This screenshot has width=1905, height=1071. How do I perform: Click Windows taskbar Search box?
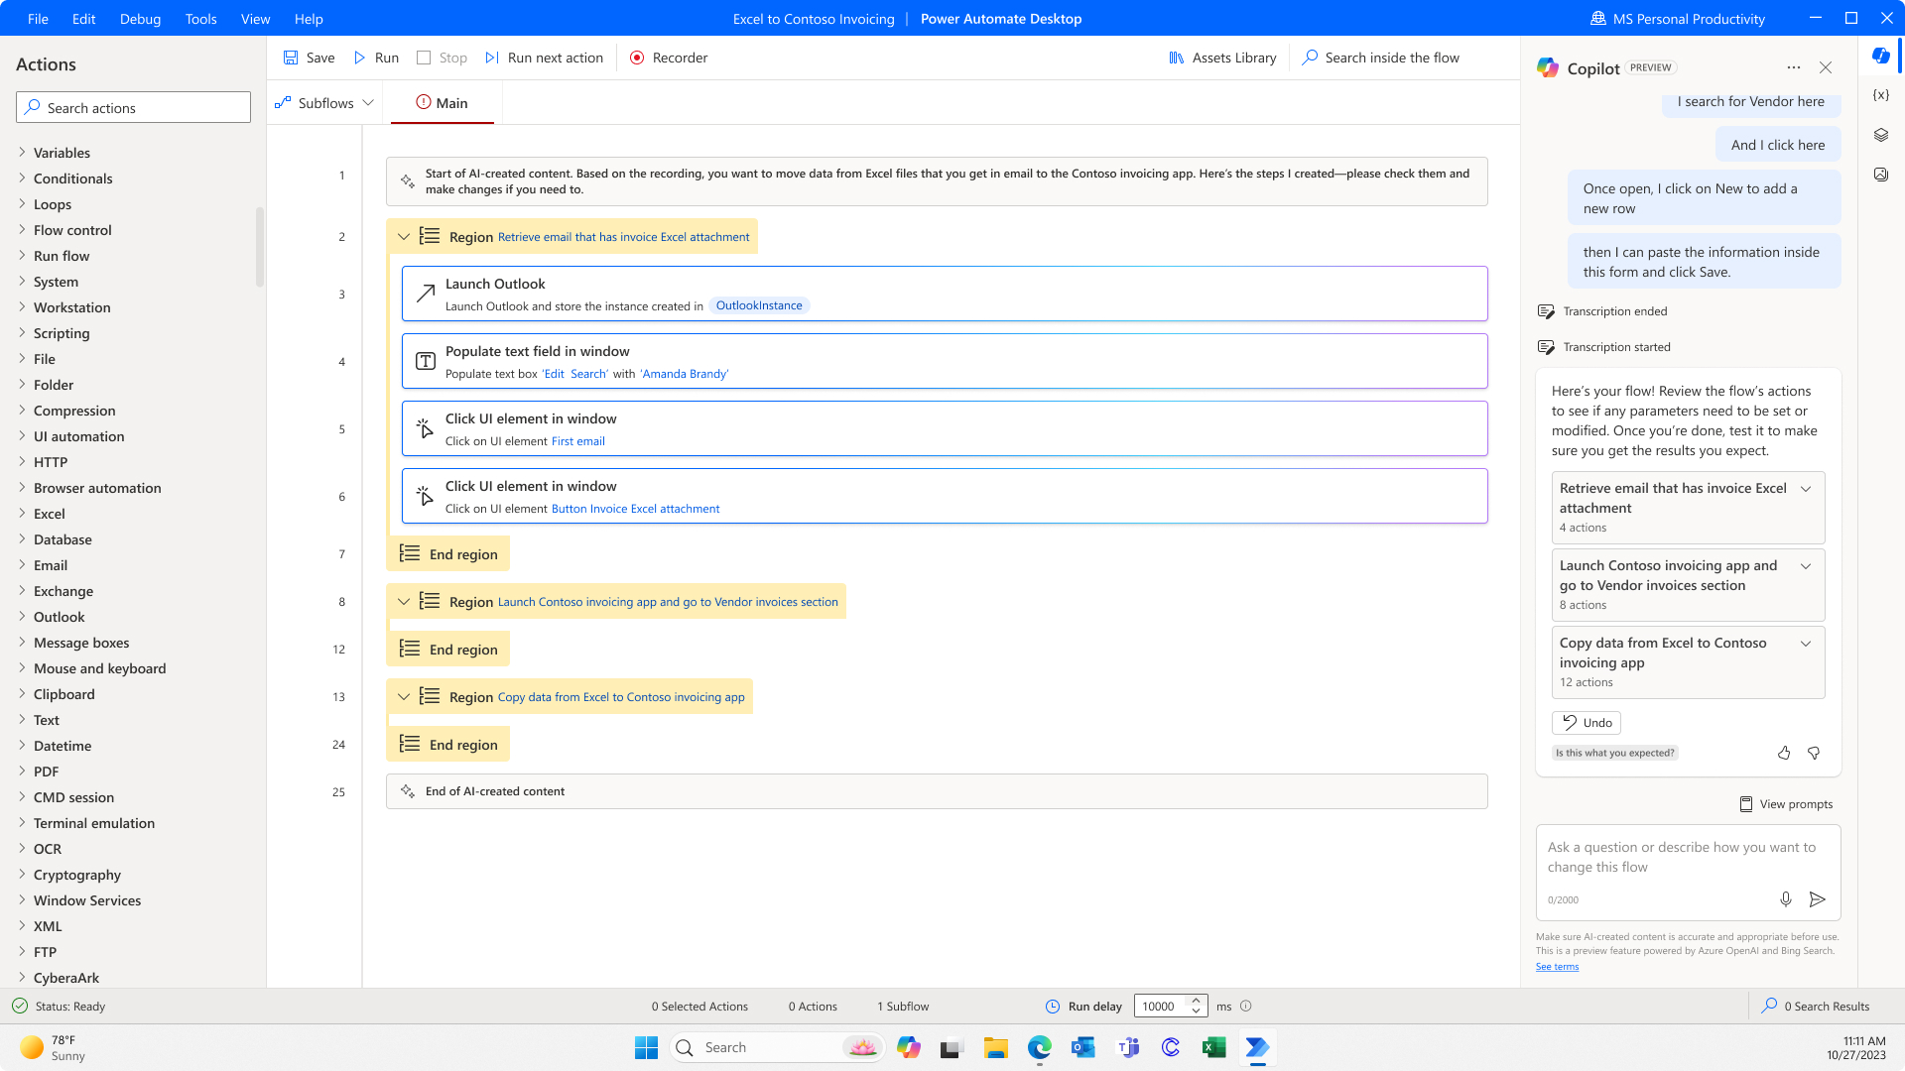click(778, 1047)
